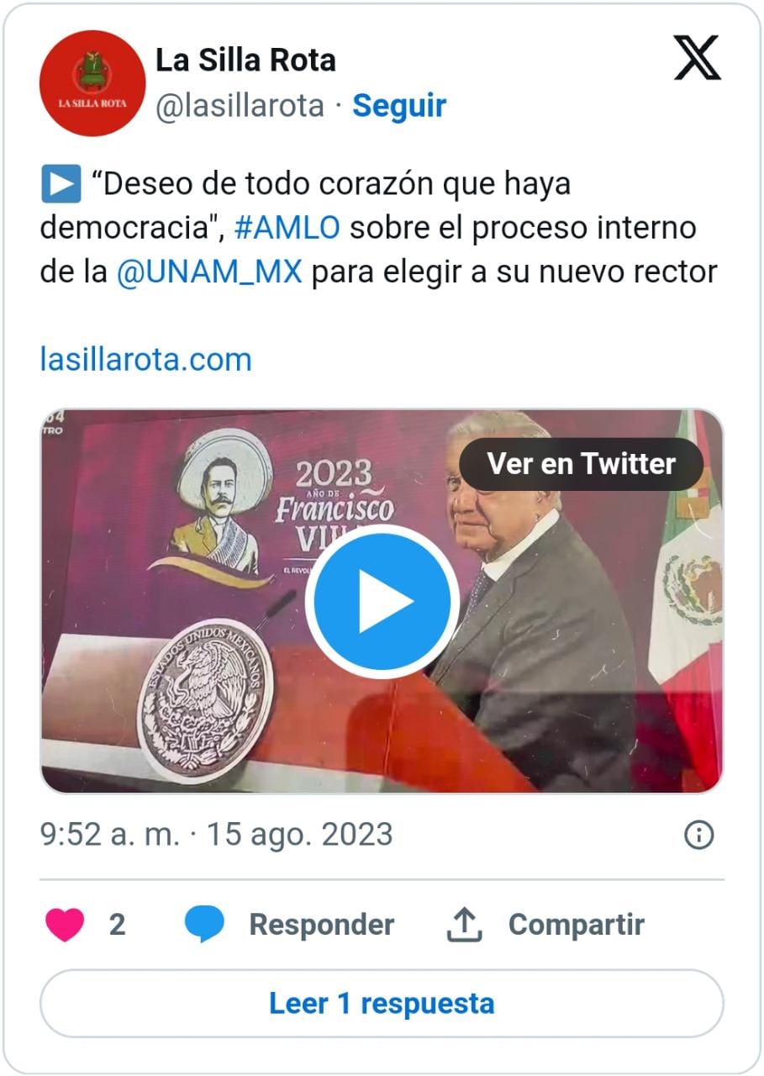This screenshot has width=764, height=1076.
Task: Play the embedded AMLO video
Action: click(382, 601)
